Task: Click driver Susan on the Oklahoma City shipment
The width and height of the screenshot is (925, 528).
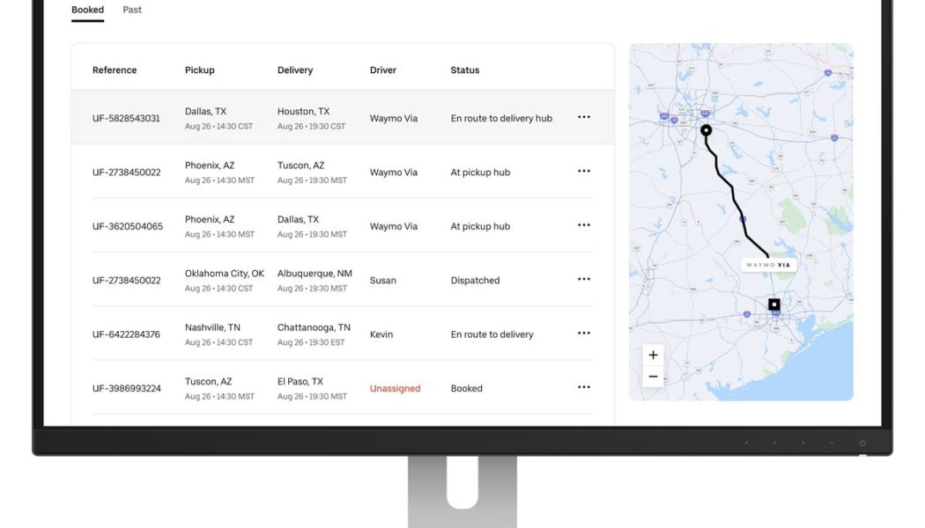Action: [x=381, y=279]
